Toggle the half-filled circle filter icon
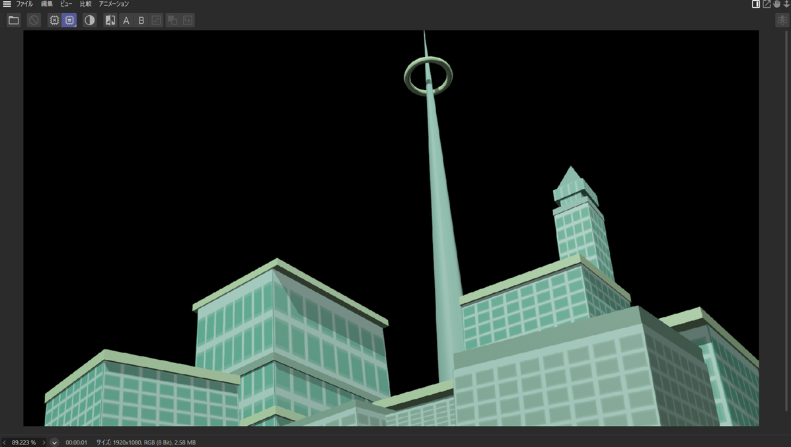 click(89, 20)
